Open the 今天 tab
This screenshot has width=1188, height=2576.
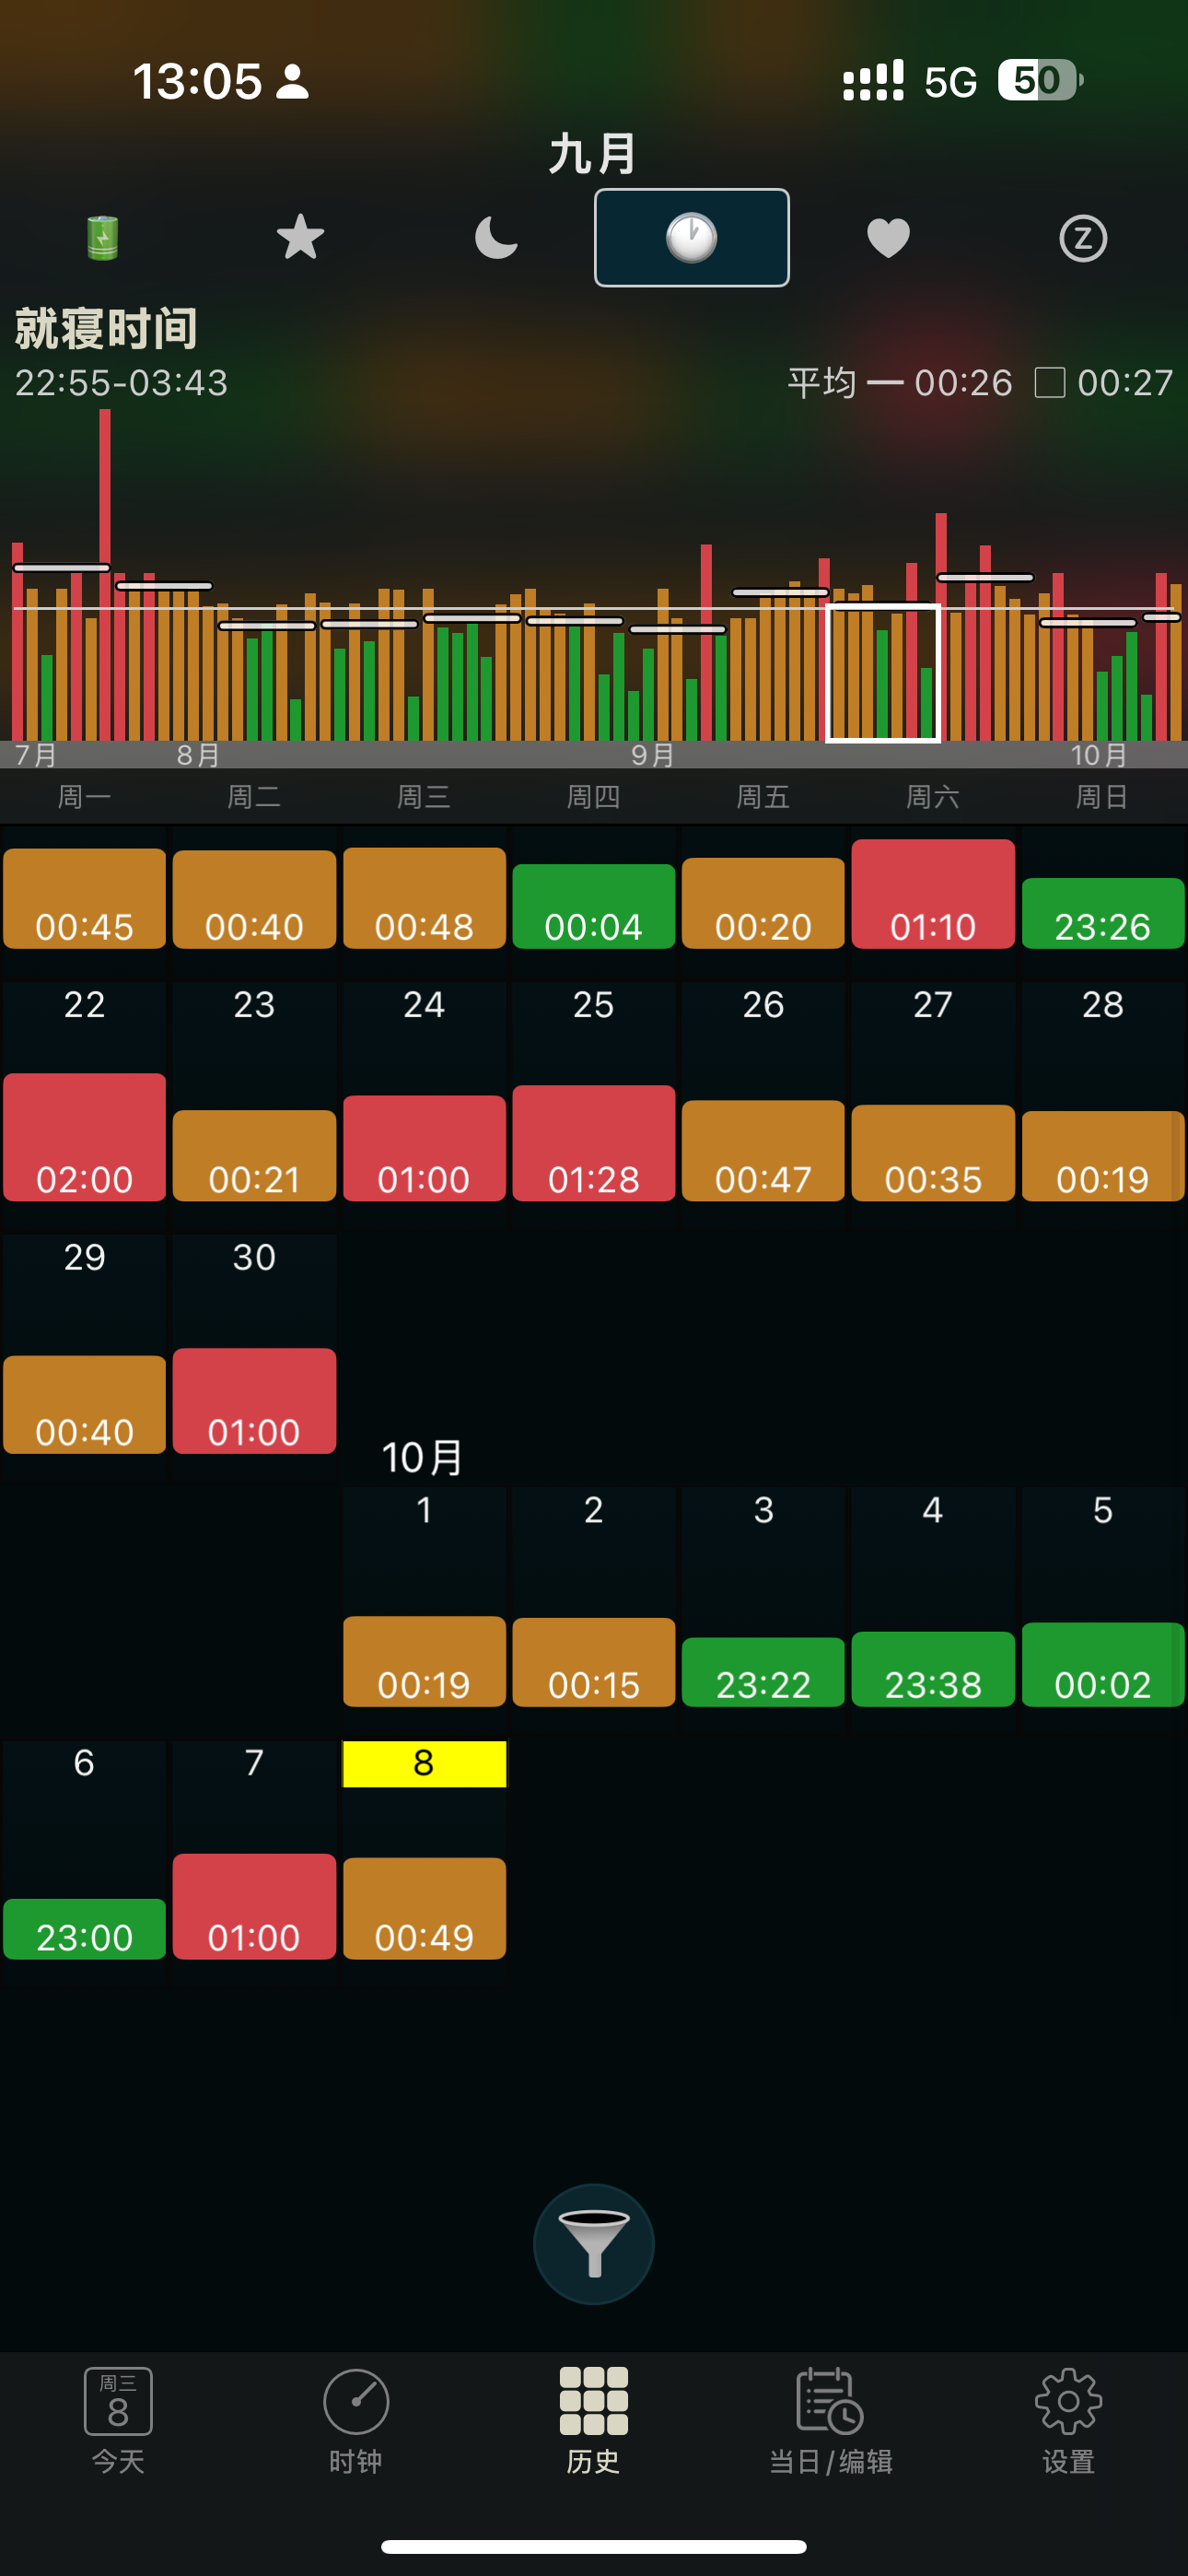tap(118, 2420)
